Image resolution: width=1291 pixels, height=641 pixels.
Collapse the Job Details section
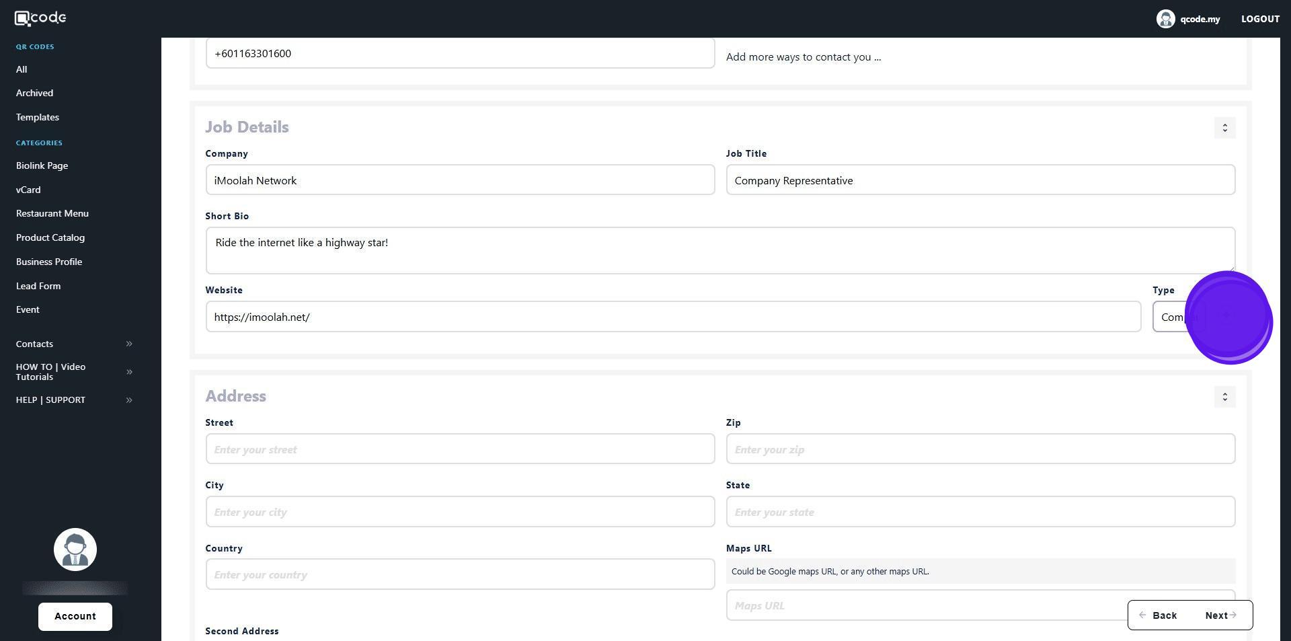click(x=1224, y=128)
